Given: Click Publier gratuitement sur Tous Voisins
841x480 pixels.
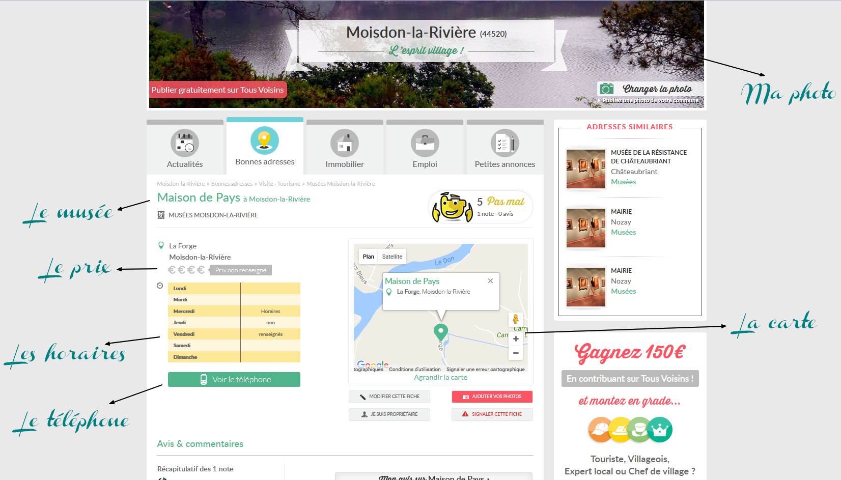Looking at the screenshot, I should coord(217,90).
